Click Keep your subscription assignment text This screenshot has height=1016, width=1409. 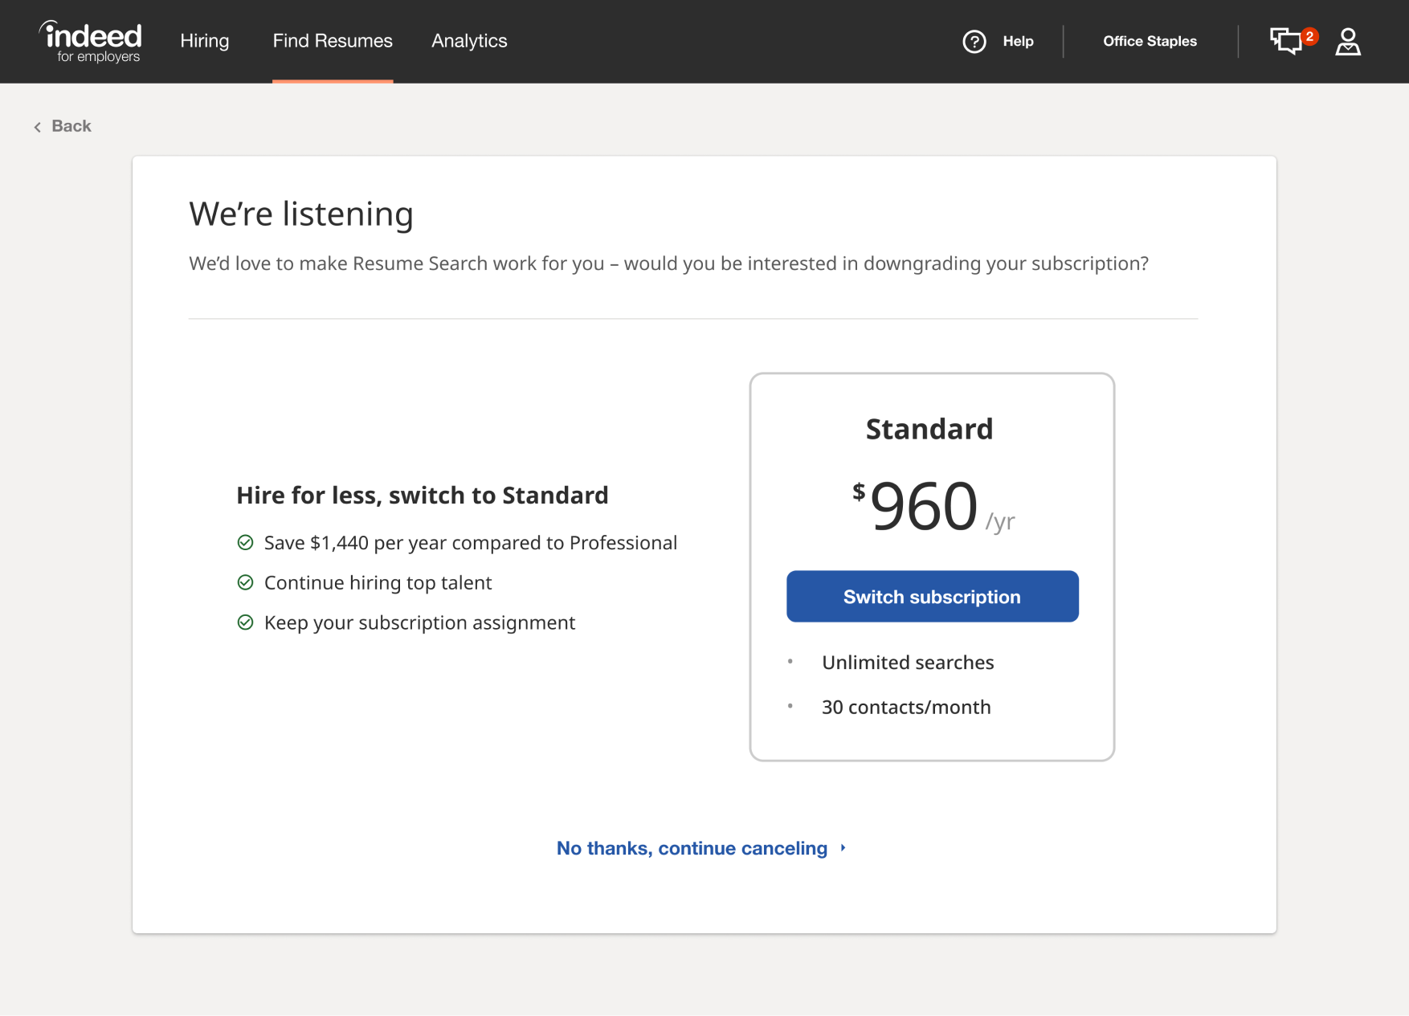click(x=419, y=623)
